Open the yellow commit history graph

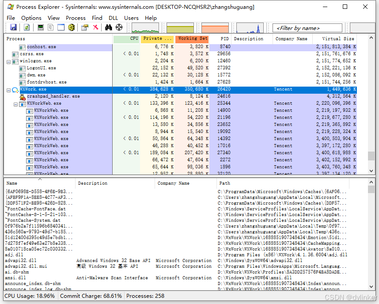(180, 28)
